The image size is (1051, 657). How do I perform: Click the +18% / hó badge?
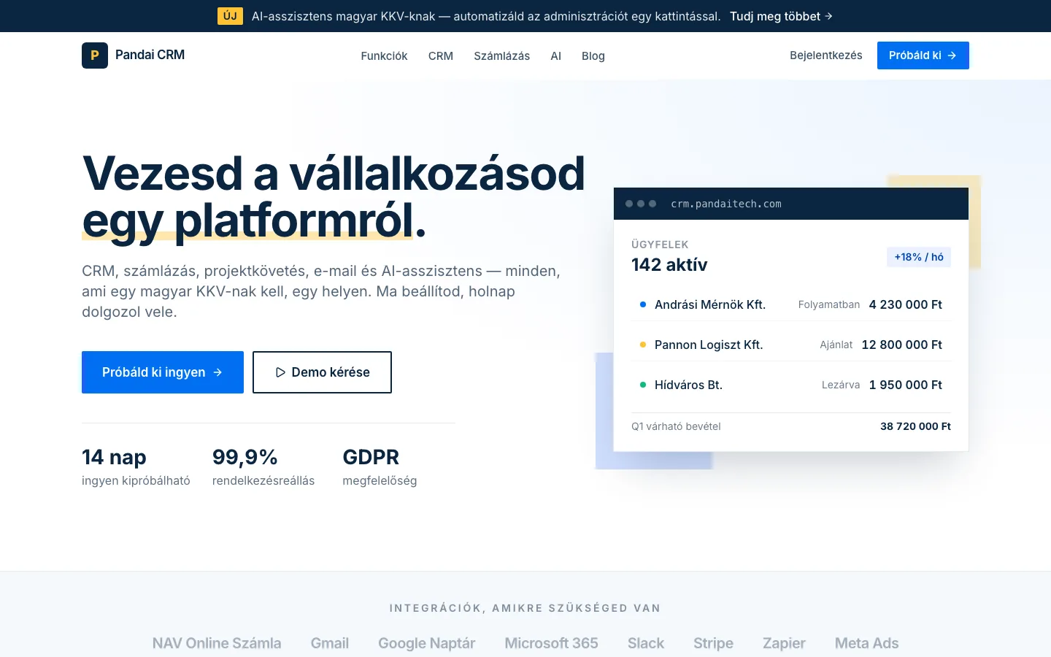coord(919,257)
